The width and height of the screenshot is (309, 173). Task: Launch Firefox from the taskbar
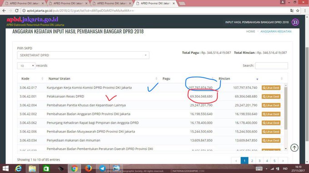[88, 168]
